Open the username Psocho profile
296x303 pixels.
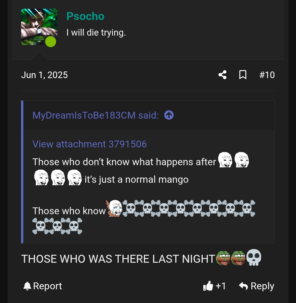pos(85,16)
